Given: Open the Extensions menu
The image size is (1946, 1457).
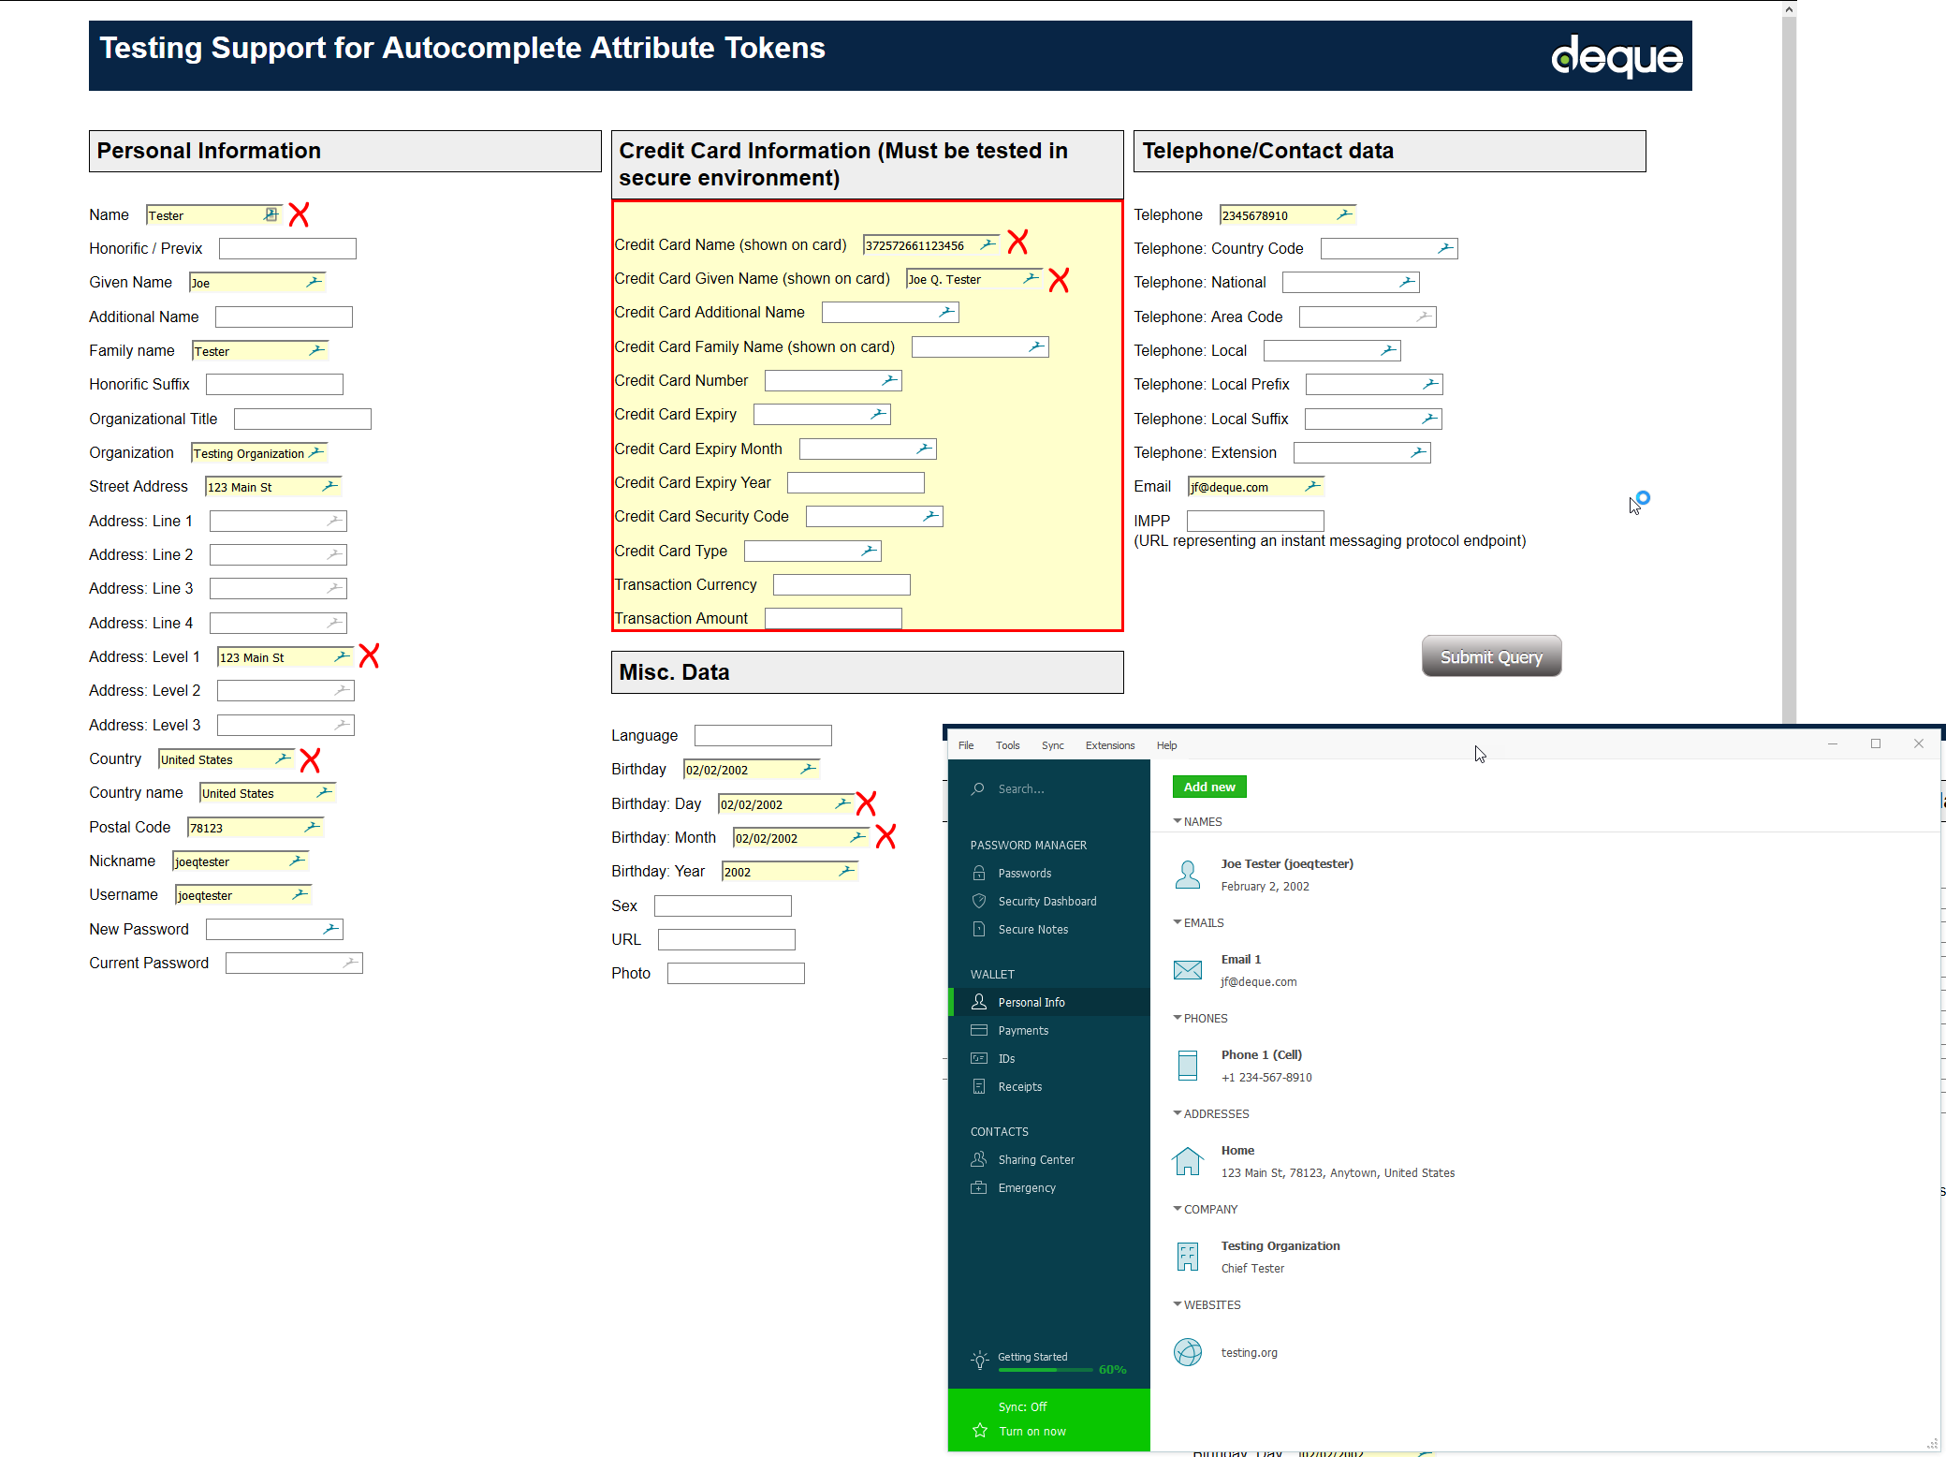Looking at the screenshot, I should click(x=1109, y=745).
